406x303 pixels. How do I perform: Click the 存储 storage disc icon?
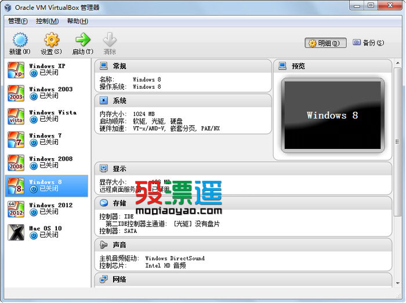pyautogui.click(x=104, y=203)
